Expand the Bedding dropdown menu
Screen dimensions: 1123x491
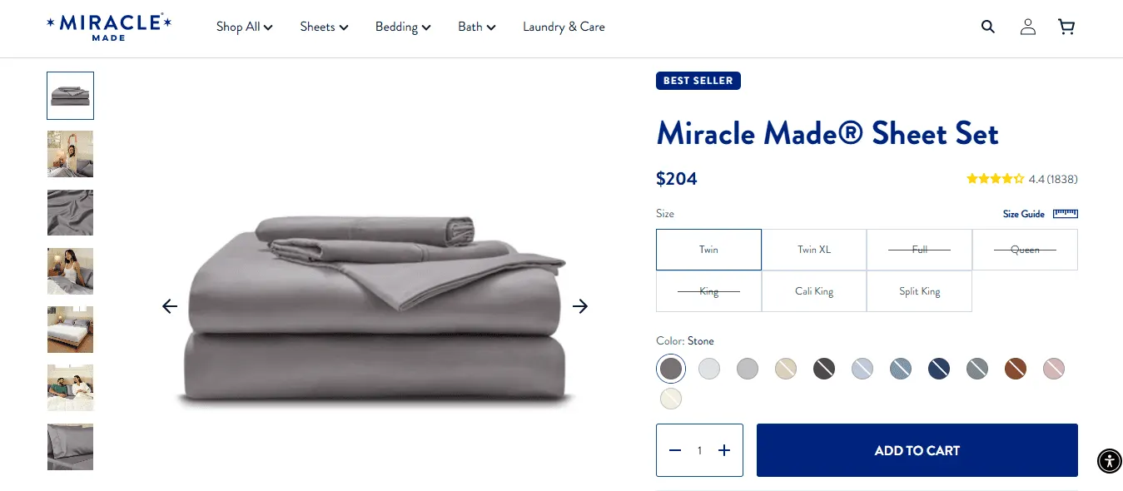coord(403,27)
